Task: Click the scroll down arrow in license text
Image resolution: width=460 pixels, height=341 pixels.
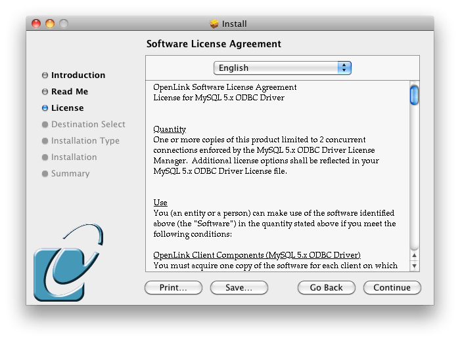Action: point(414,266)
